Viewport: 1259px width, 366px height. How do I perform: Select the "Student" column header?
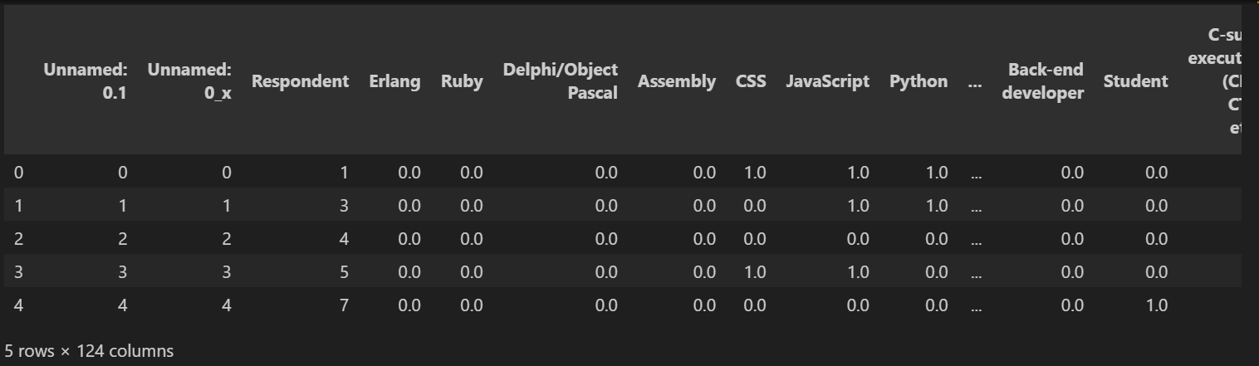click(x=1135, y=81)
